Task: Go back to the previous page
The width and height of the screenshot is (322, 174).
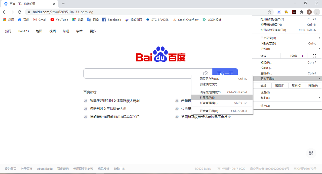Action: pos(5,12)
